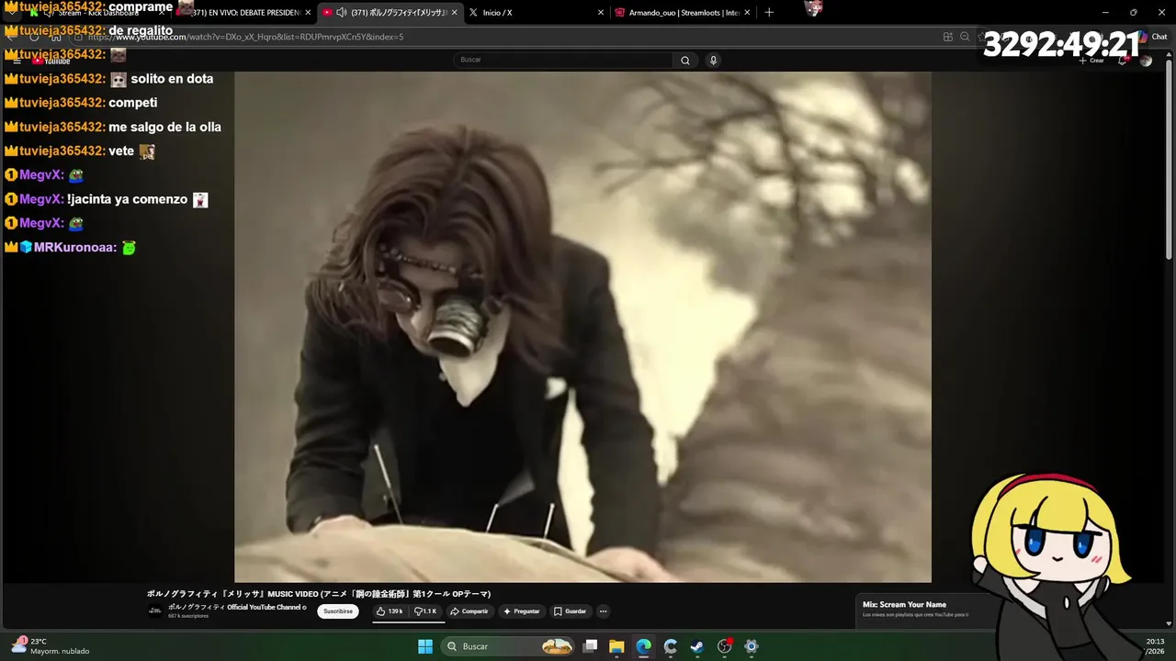1176x661 pixels.
Task: Open the C-shaped app icon on taskbar
Action: [x=671, y=646]
